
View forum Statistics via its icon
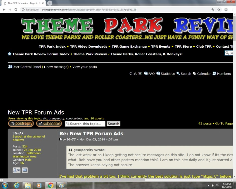pos(158,74)
